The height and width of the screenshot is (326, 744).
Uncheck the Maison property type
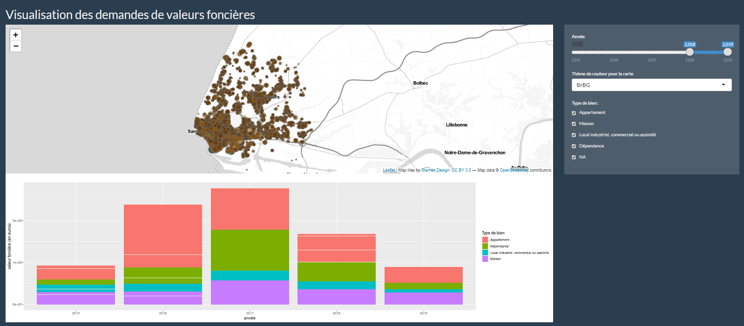tap(574, 124)
